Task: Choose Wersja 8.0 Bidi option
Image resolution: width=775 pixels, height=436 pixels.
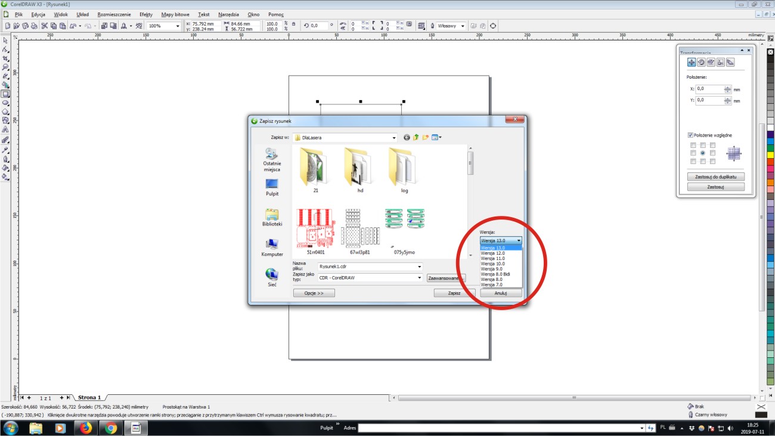Action: (501, 274)
